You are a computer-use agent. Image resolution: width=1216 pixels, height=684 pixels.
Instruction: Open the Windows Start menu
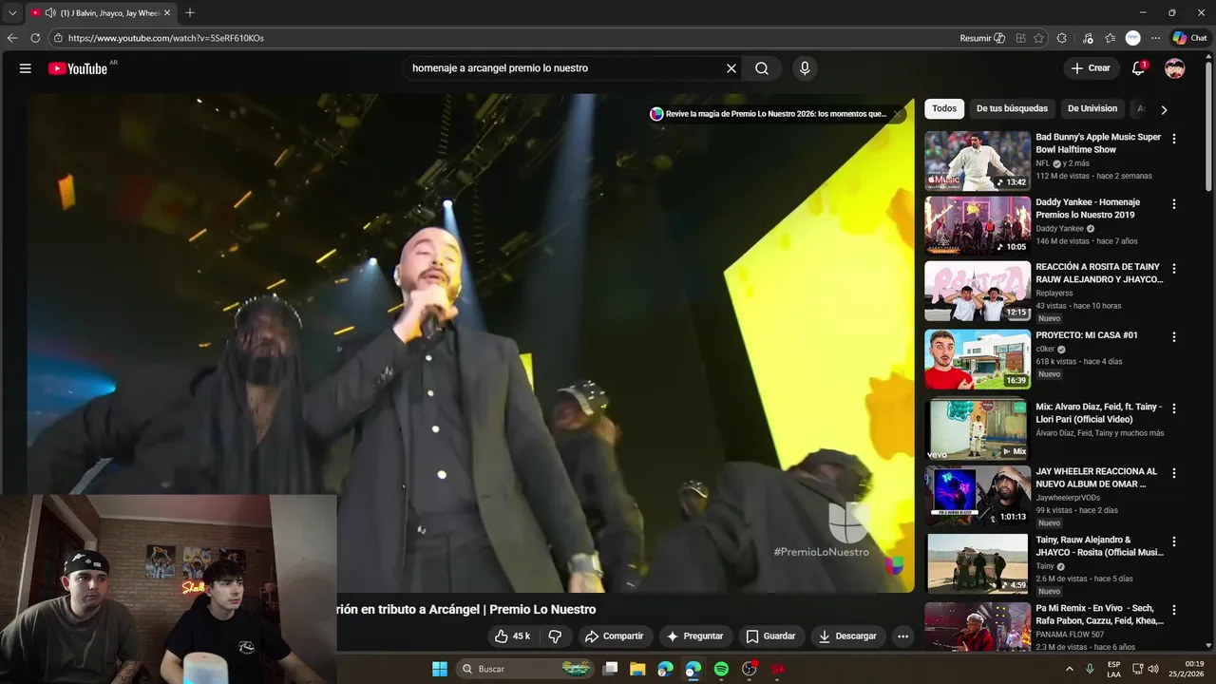[x=440, y=669]
